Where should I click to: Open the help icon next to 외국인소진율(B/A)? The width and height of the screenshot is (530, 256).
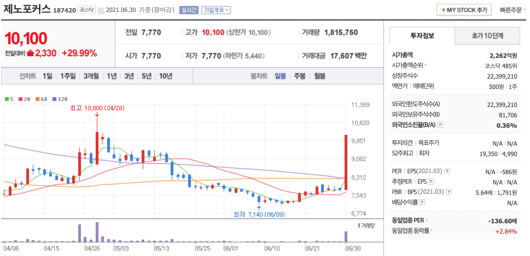pyautogui.click(x=440, y=125)
